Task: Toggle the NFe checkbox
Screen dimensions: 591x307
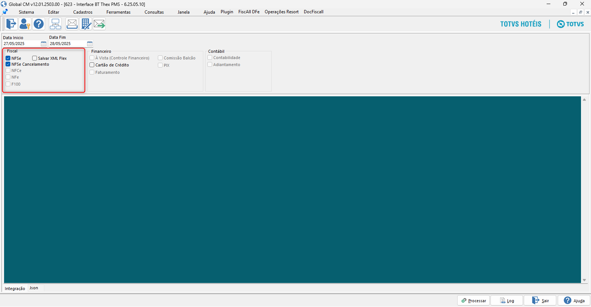Action: click(8, 77)
